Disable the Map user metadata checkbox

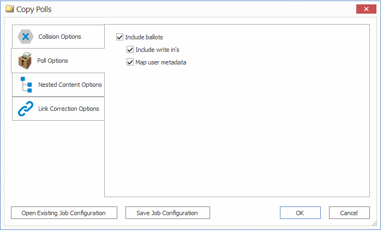(130, 62)
